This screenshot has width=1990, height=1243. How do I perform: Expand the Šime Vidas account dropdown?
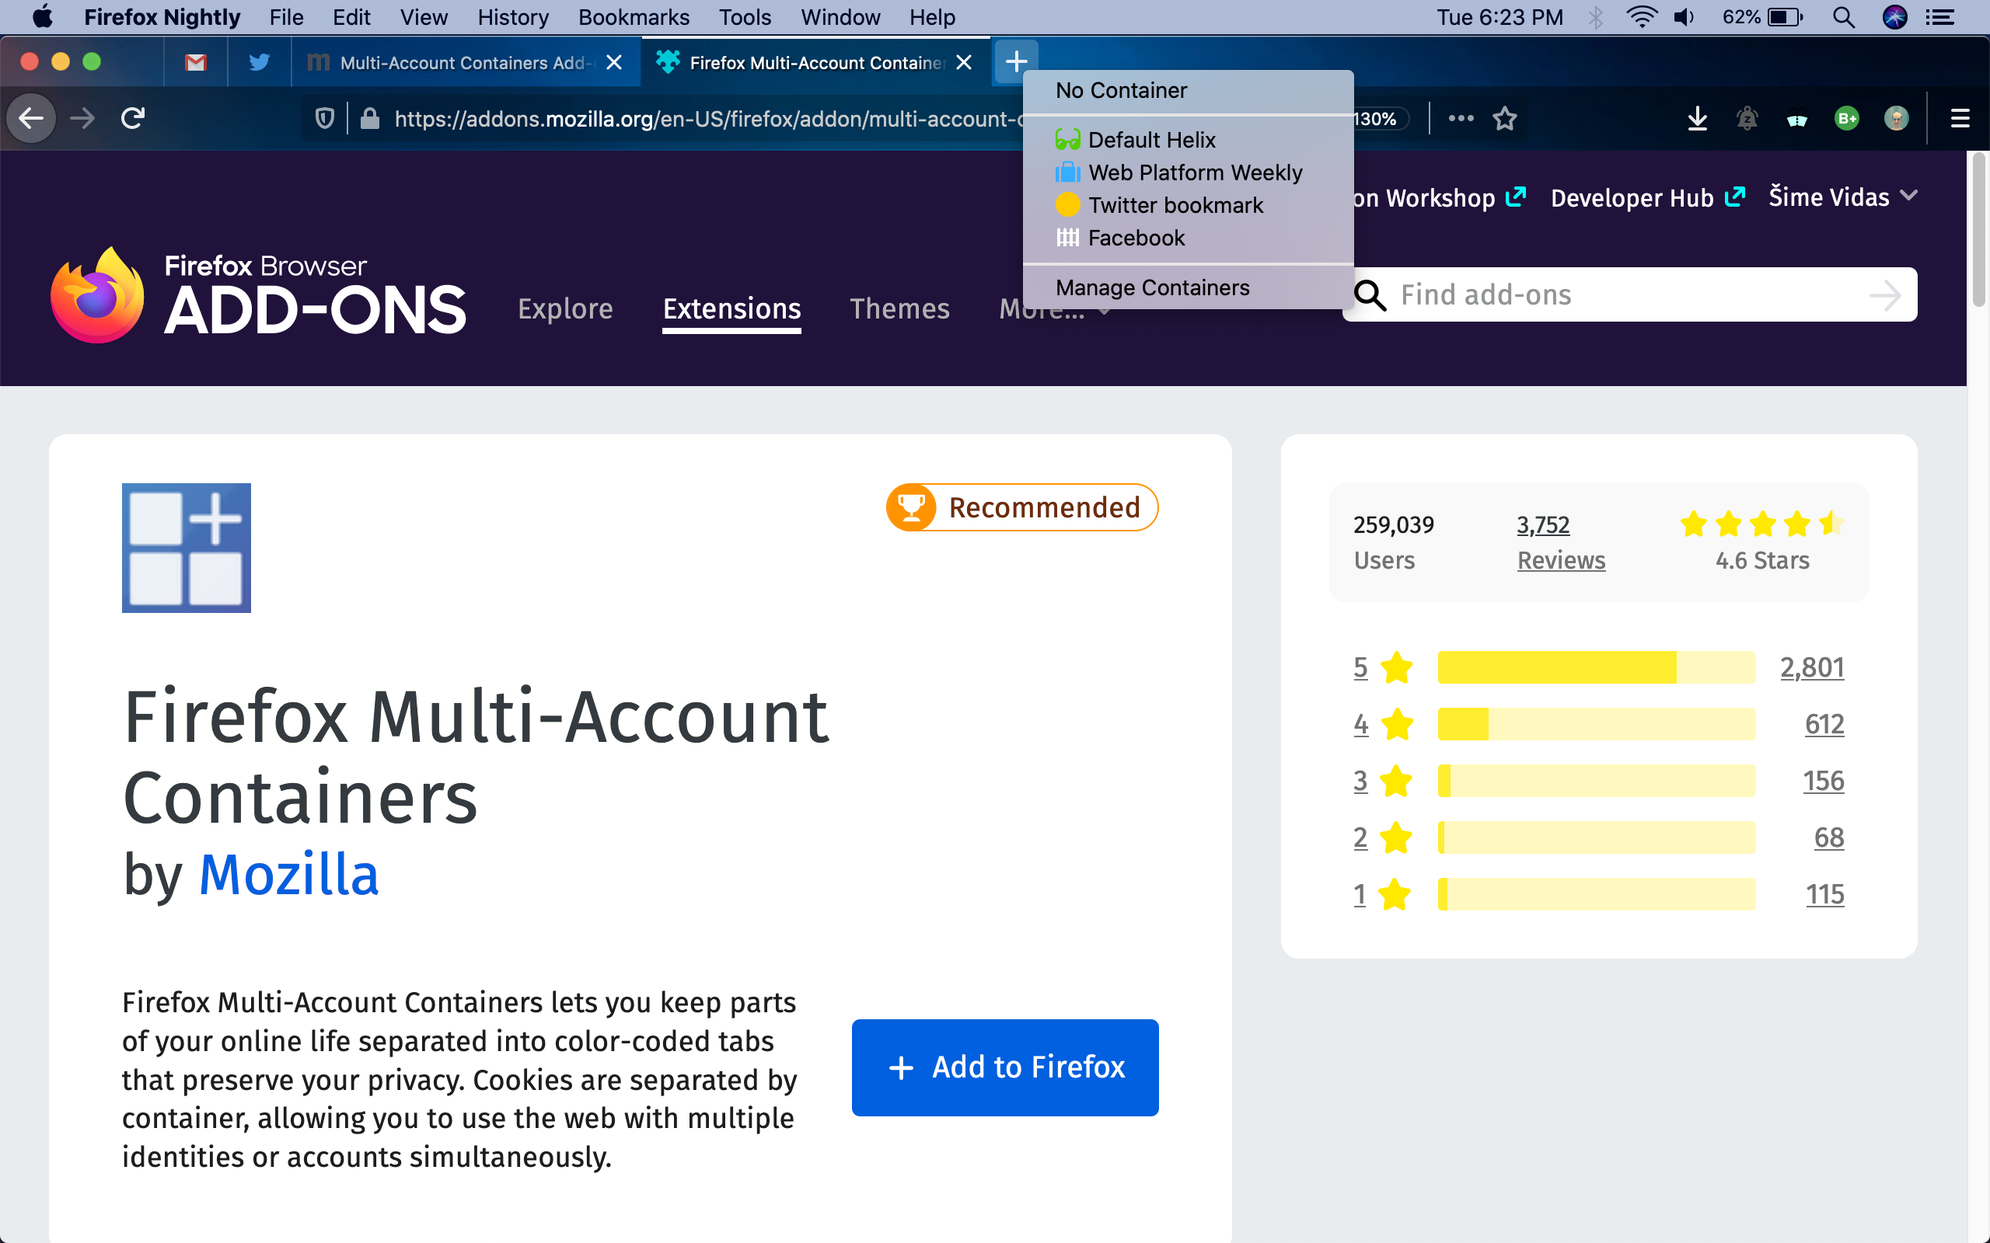pyautogui.click(x=1843, y=197)
